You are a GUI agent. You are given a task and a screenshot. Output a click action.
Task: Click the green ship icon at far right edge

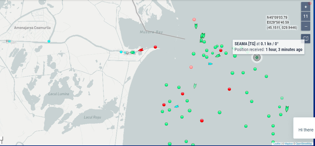pos(287,109)
